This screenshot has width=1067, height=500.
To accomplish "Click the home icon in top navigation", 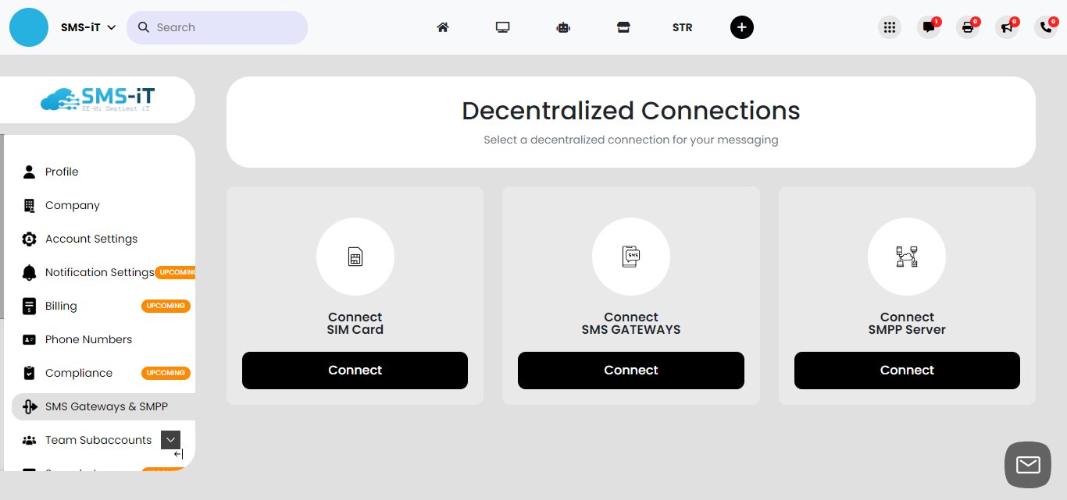I will [x=443, y=27].
